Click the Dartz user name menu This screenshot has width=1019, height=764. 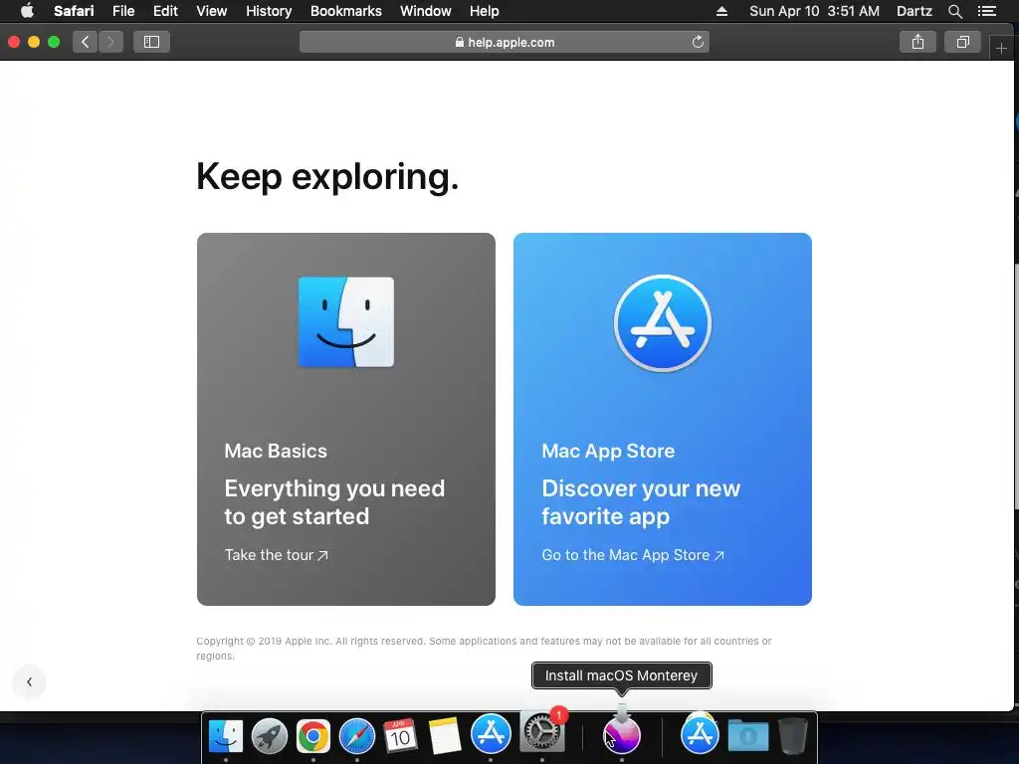point(914,11)
